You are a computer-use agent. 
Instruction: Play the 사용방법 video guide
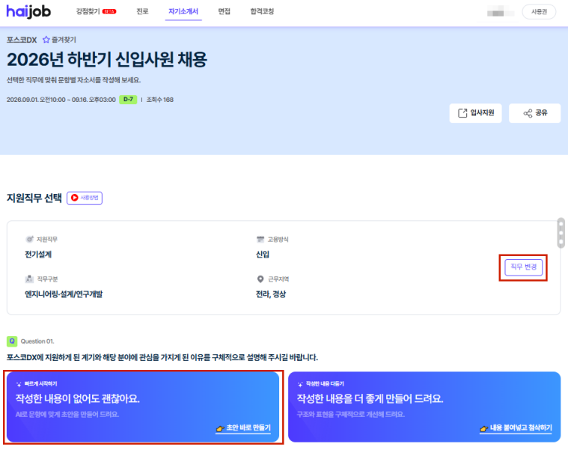click(x=85, y=198)
